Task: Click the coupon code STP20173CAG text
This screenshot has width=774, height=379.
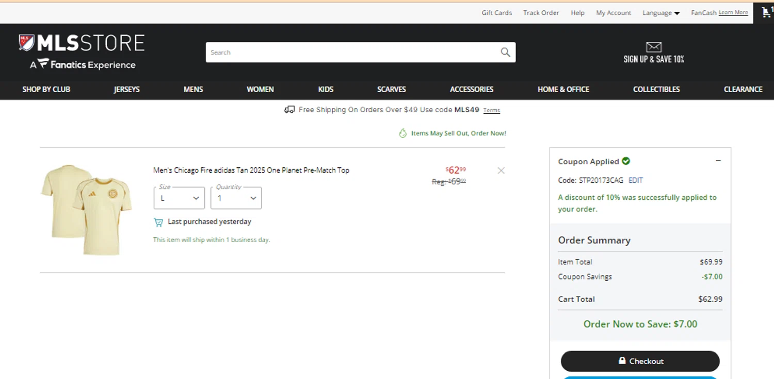Action: click(x=602, y=180)
